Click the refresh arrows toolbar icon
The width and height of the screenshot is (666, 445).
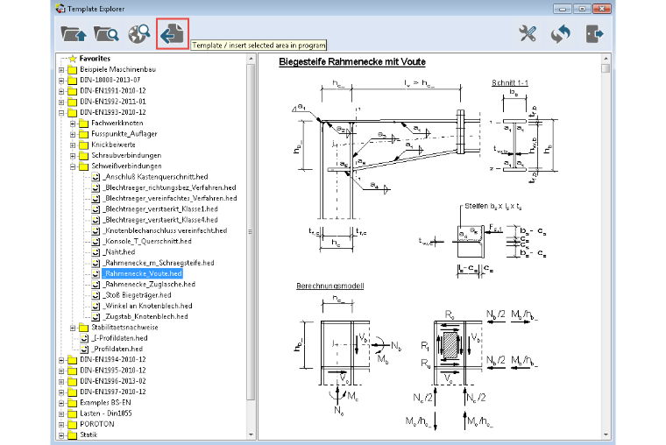point(561,34)
